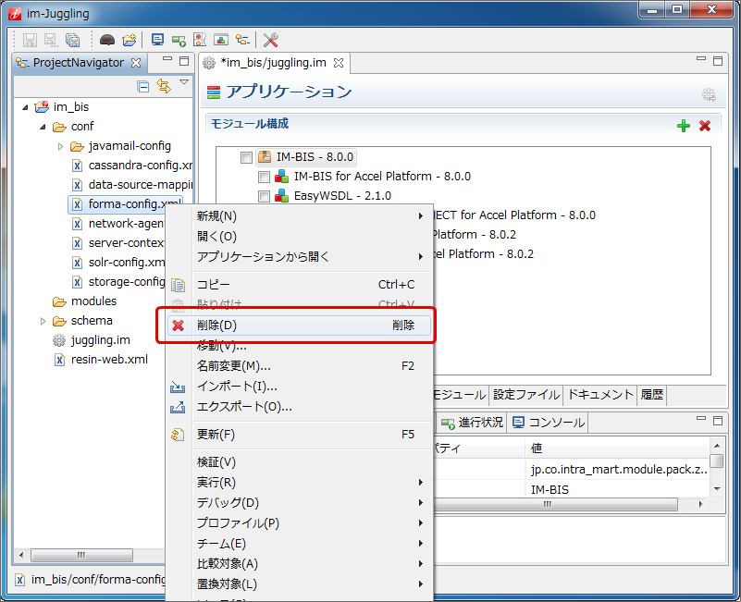Switch to the 設定ファイル tab
Screen dimensions: 741x602
click(x=526, y=395)
